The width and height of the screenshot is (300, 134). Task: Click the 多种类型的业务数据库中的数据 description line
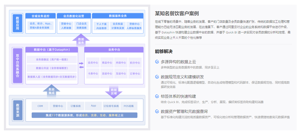click(x=190, y=67)
